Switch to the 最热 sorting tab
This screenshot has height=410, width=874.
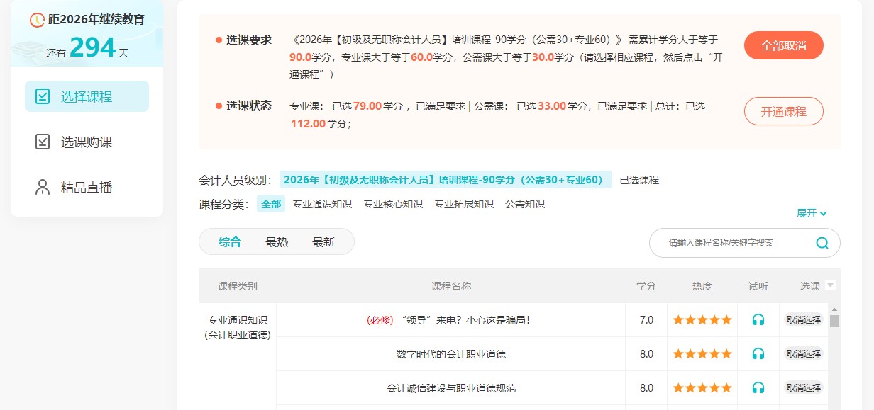[277, 242]
